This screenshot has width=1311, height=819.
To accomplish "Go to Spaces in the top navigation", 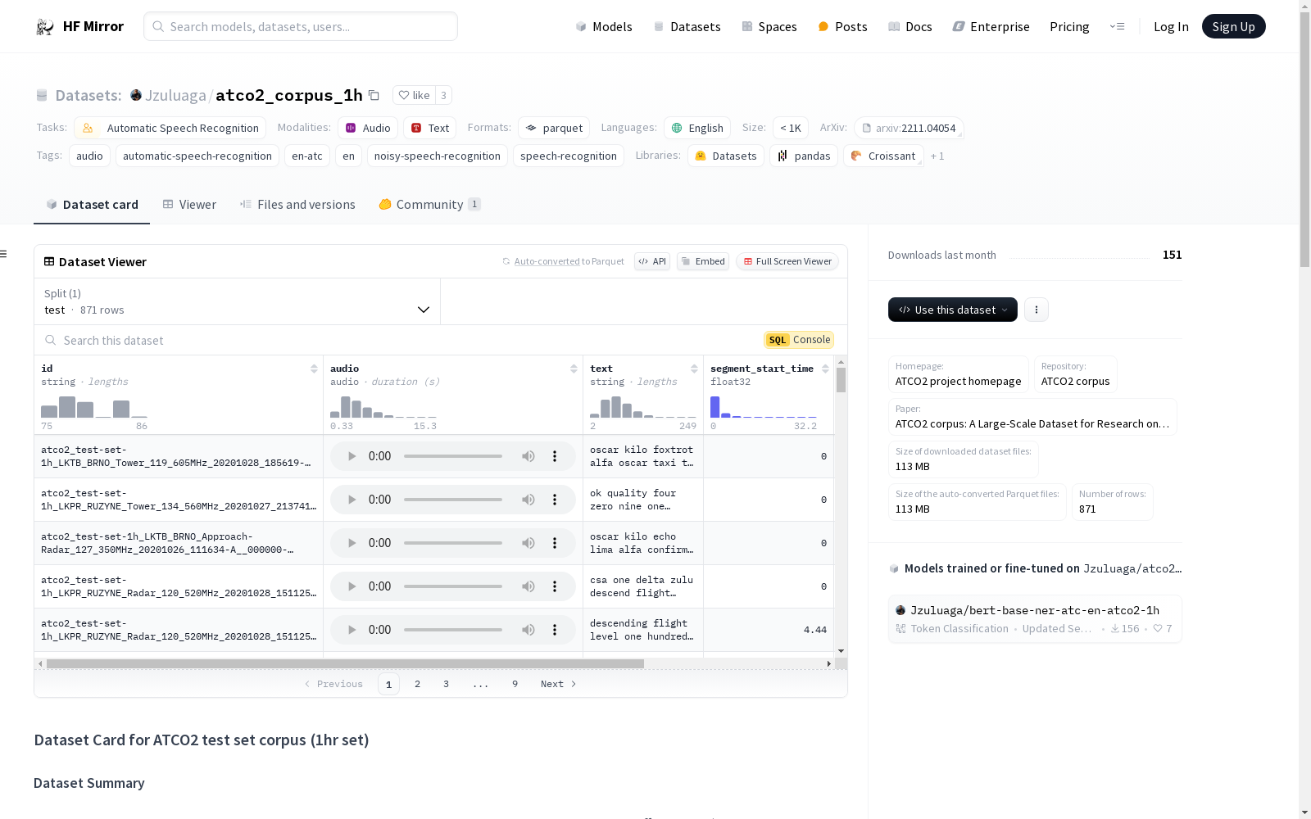I will (769, 26).
